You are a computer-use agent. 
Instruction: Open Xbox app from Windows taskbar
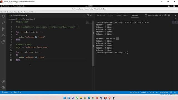click(77, 98)
